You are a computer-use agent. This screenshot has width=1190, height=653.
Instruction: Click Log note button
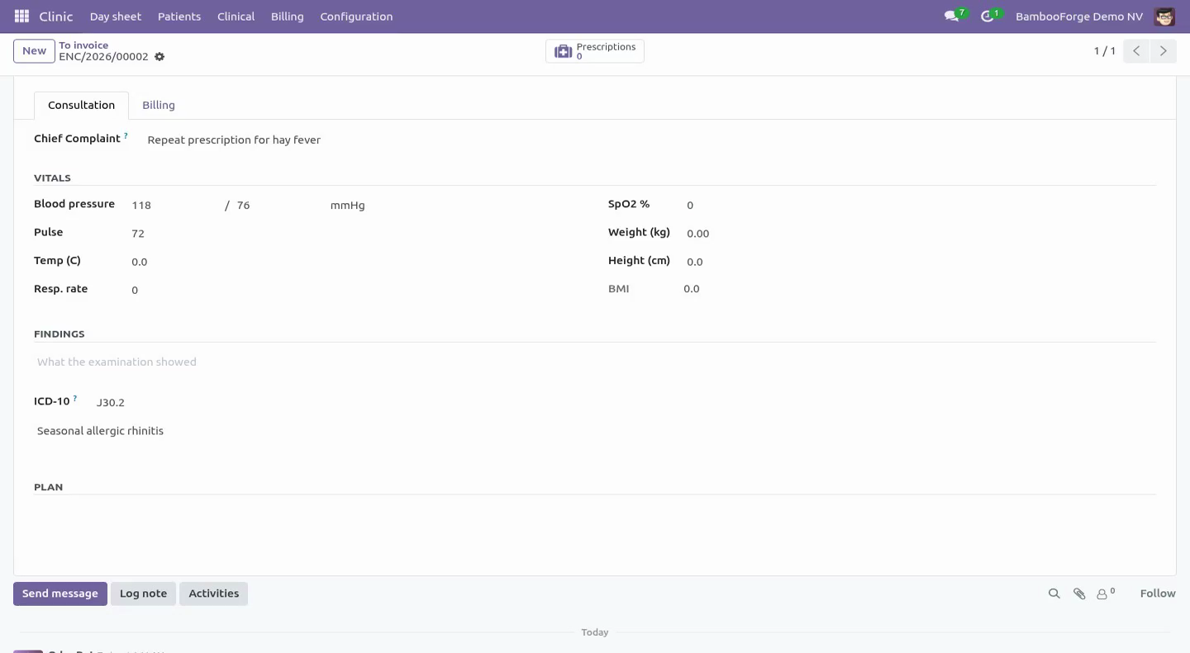click(x=143, y=594)
